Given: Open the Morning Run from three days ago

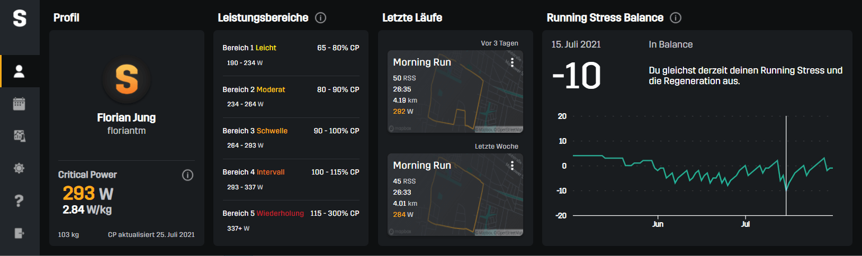Looking at the screenshot, I should [455, 92].
